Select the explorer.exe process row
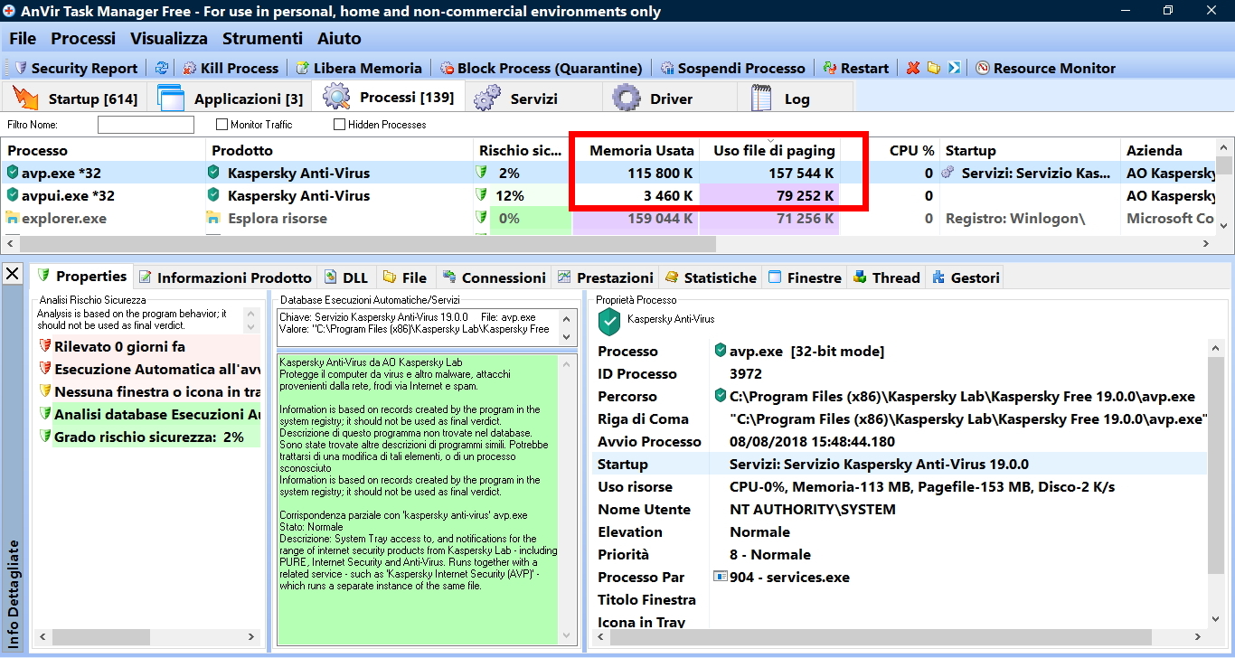Image resolution: width=1235 pixels, height=658 pixels. 608,218
